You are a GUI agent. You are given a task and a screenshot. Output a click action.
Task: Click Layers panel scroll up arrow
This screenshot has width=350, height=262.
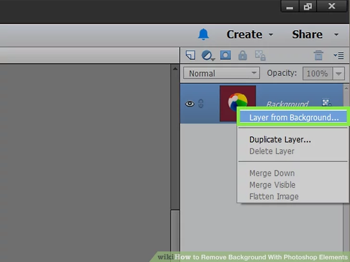click(x=346, y=88)
